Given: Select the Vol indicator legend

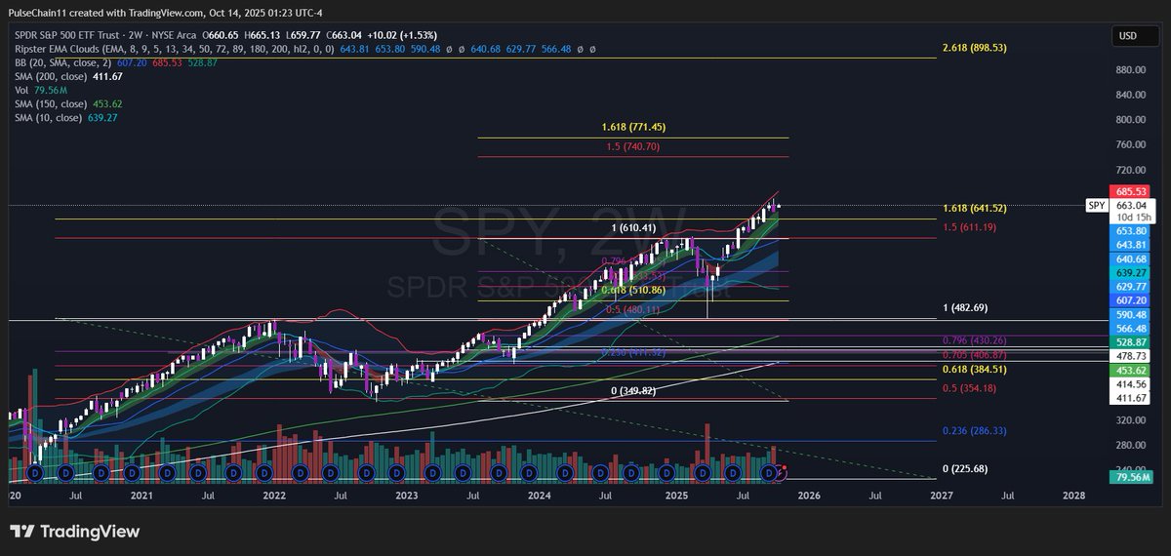Looking at the screenshot, I should tap(20, 90).
